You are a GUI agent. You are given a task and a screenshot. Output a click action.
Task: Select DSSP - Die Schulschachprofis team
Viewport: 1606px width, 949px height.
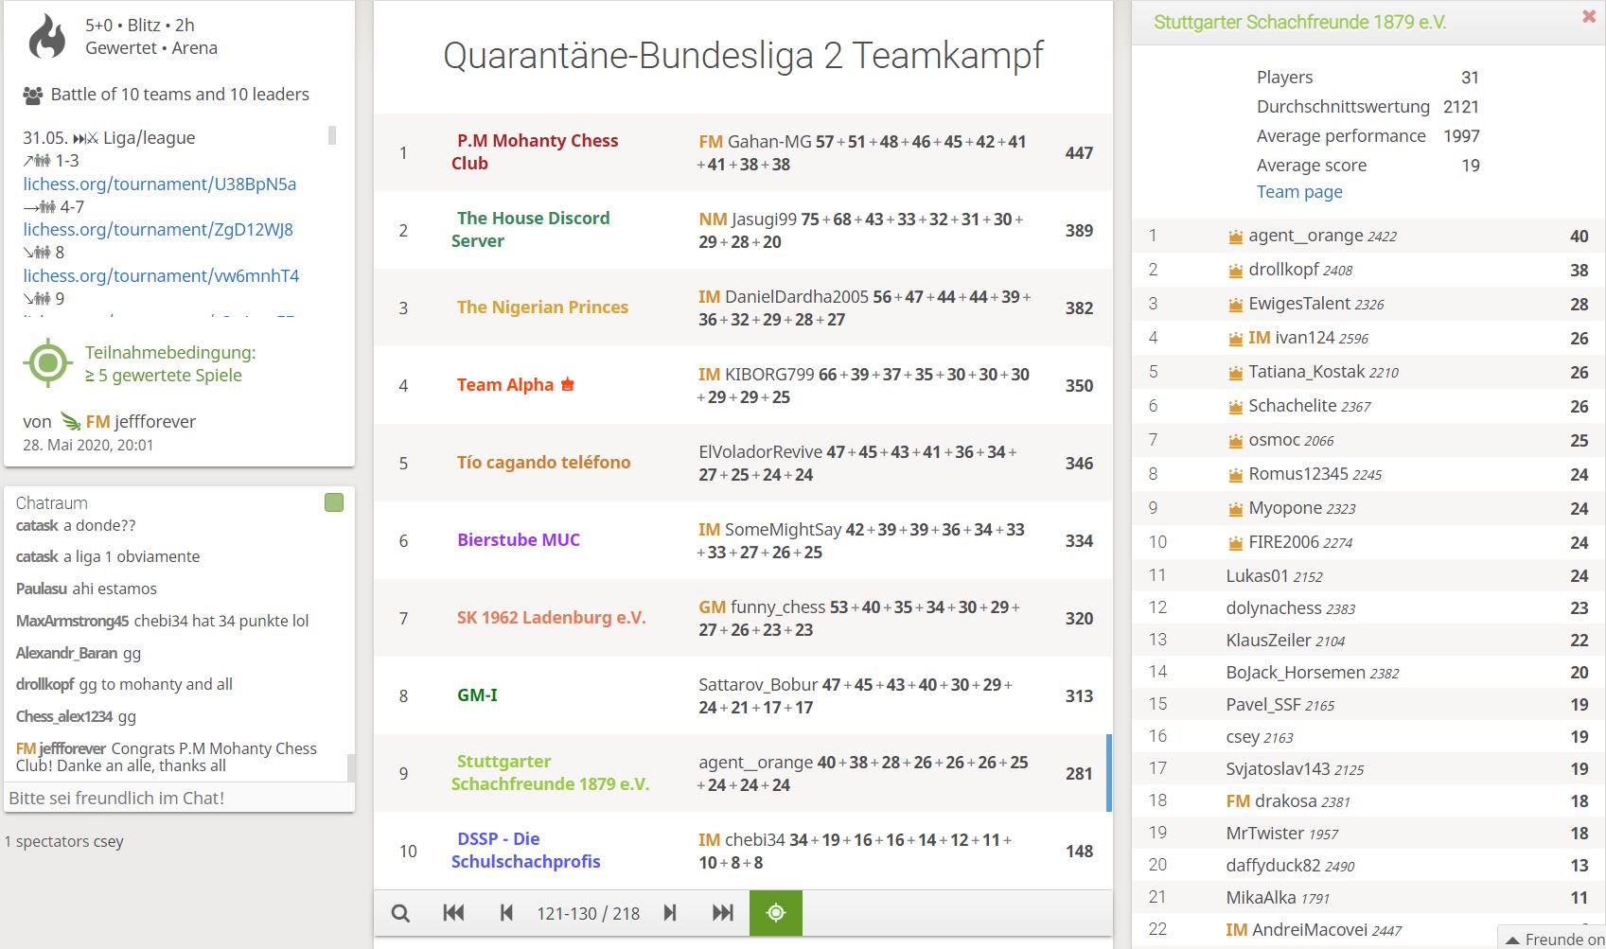coord(526,850)
